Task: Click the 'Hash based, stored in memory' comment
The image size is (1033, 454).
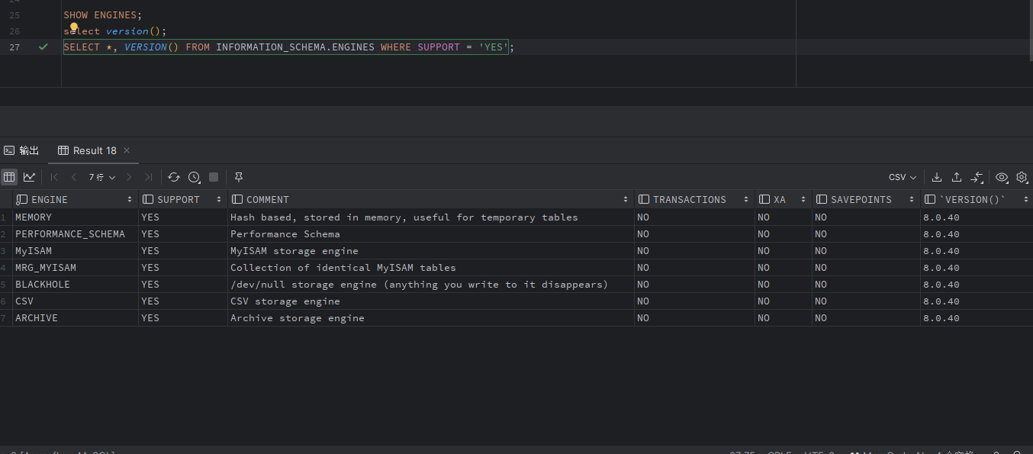Action: tap(431, 217)
